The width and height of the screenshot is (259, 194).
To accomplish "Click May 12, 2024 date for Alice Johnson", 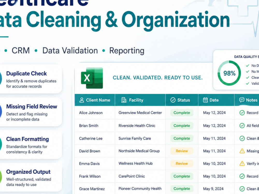I will [214, 113].
